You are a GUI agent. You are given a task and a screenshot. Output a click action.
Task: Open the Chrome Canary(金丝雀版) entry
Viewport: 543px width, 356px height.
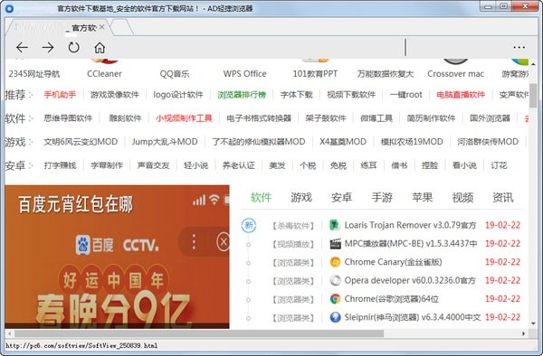coord(393,262)
